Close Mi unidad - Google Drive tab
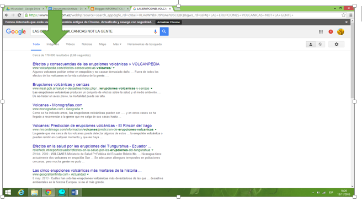The width and height of the screenshot is (362, 207). 43,9
